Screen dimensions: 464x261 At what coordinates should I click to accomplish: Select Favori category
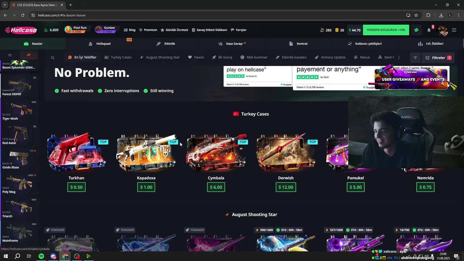click(x=196, y=57)
